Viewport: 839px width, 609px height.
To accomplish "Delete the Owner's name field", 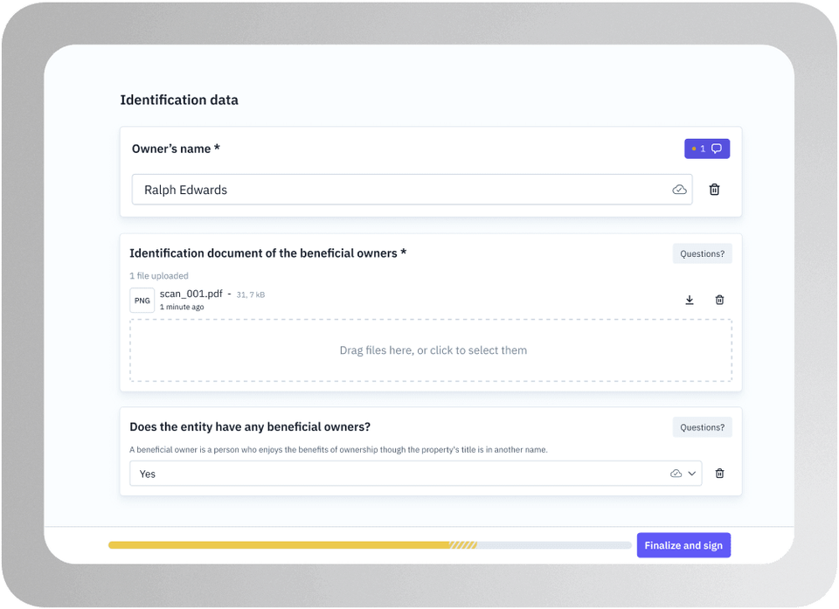I will [x=714, y=190].
